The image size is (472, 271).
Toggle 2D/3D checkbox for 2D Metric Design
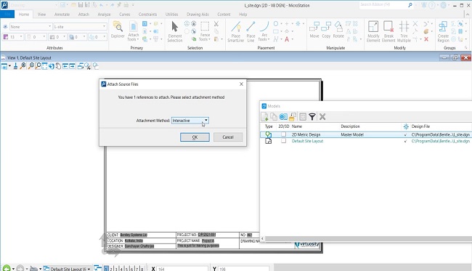tap(283, 134)
